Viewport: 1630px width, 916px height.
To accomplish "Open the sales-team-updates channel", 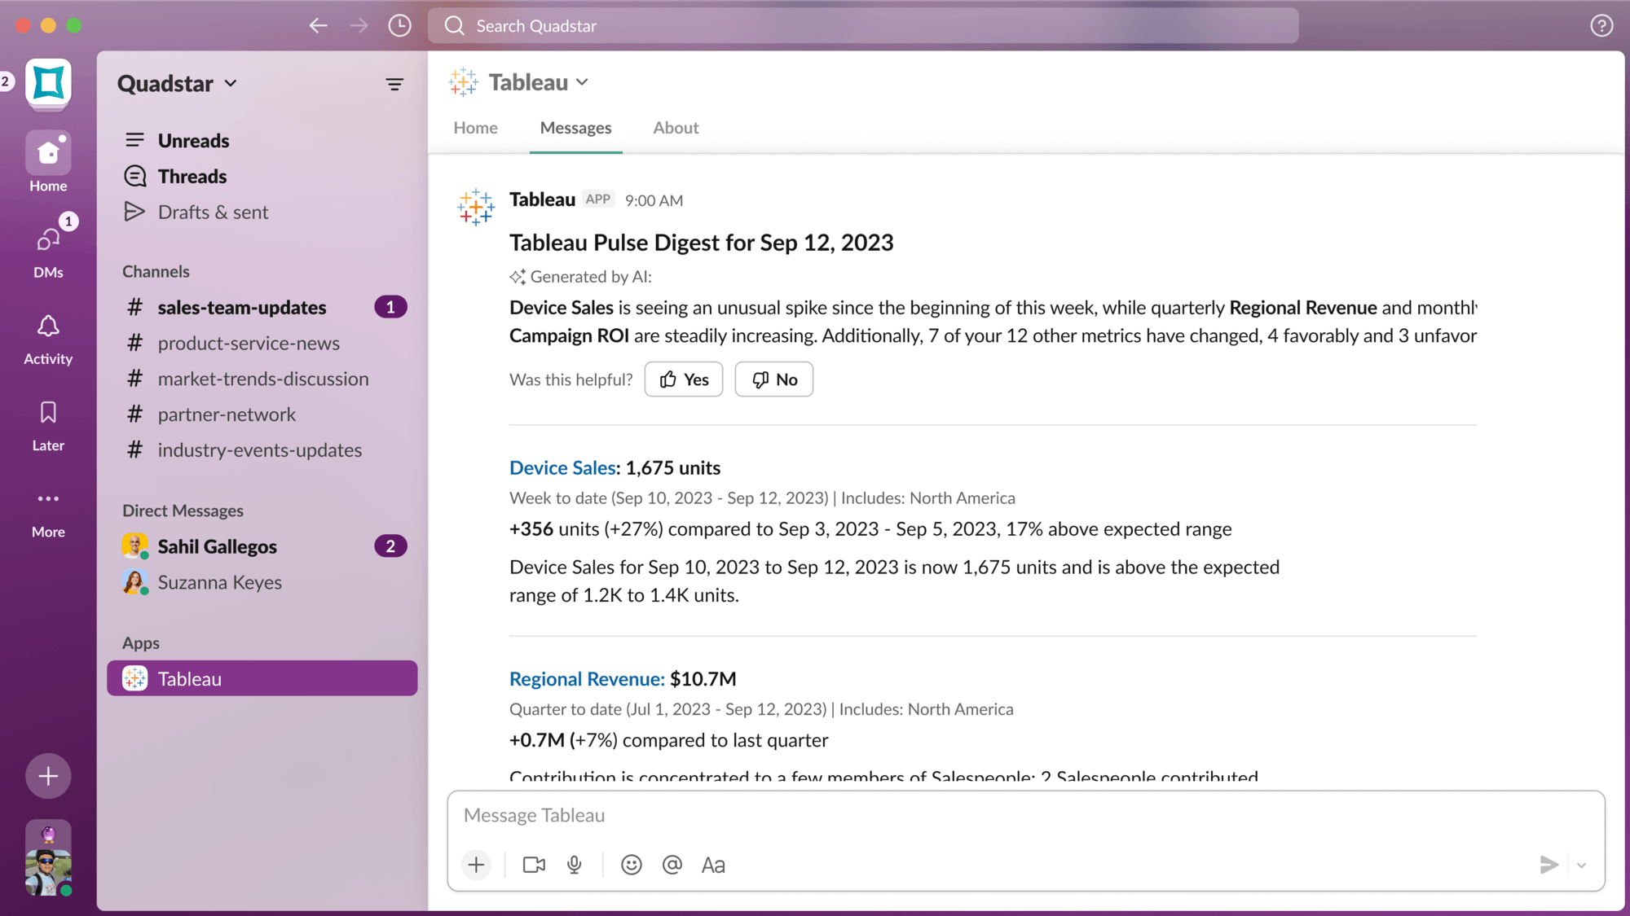I will coord(262,307).
